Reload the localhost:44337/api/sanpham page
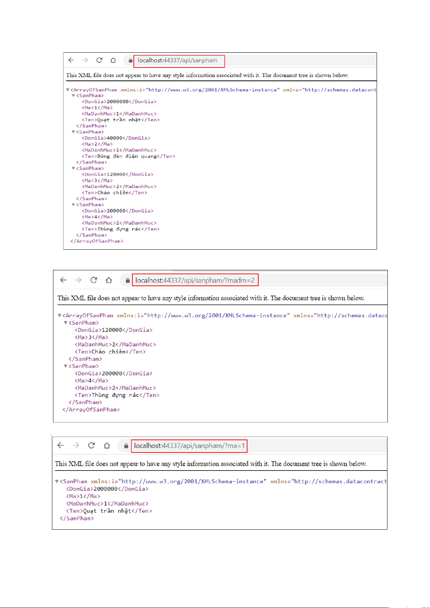 [99, 60]
